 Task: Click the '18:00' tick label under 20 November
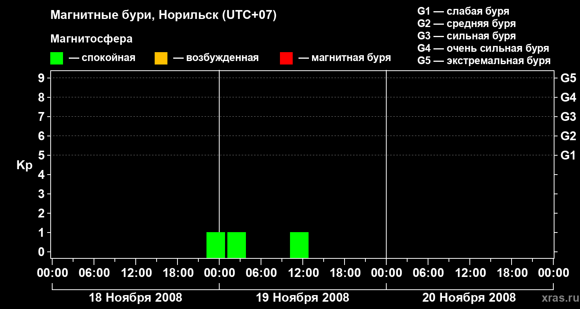(512, 273)
